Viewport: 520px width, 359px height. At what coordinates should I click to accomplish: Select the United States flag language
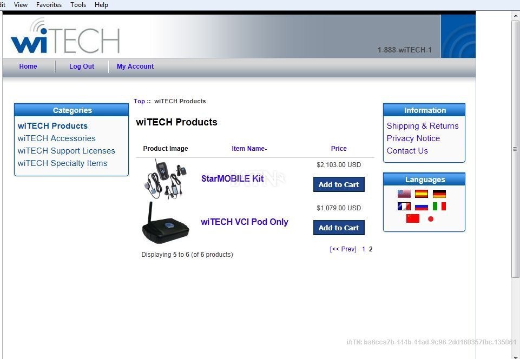pyautogui.click(x=404, y=194)
